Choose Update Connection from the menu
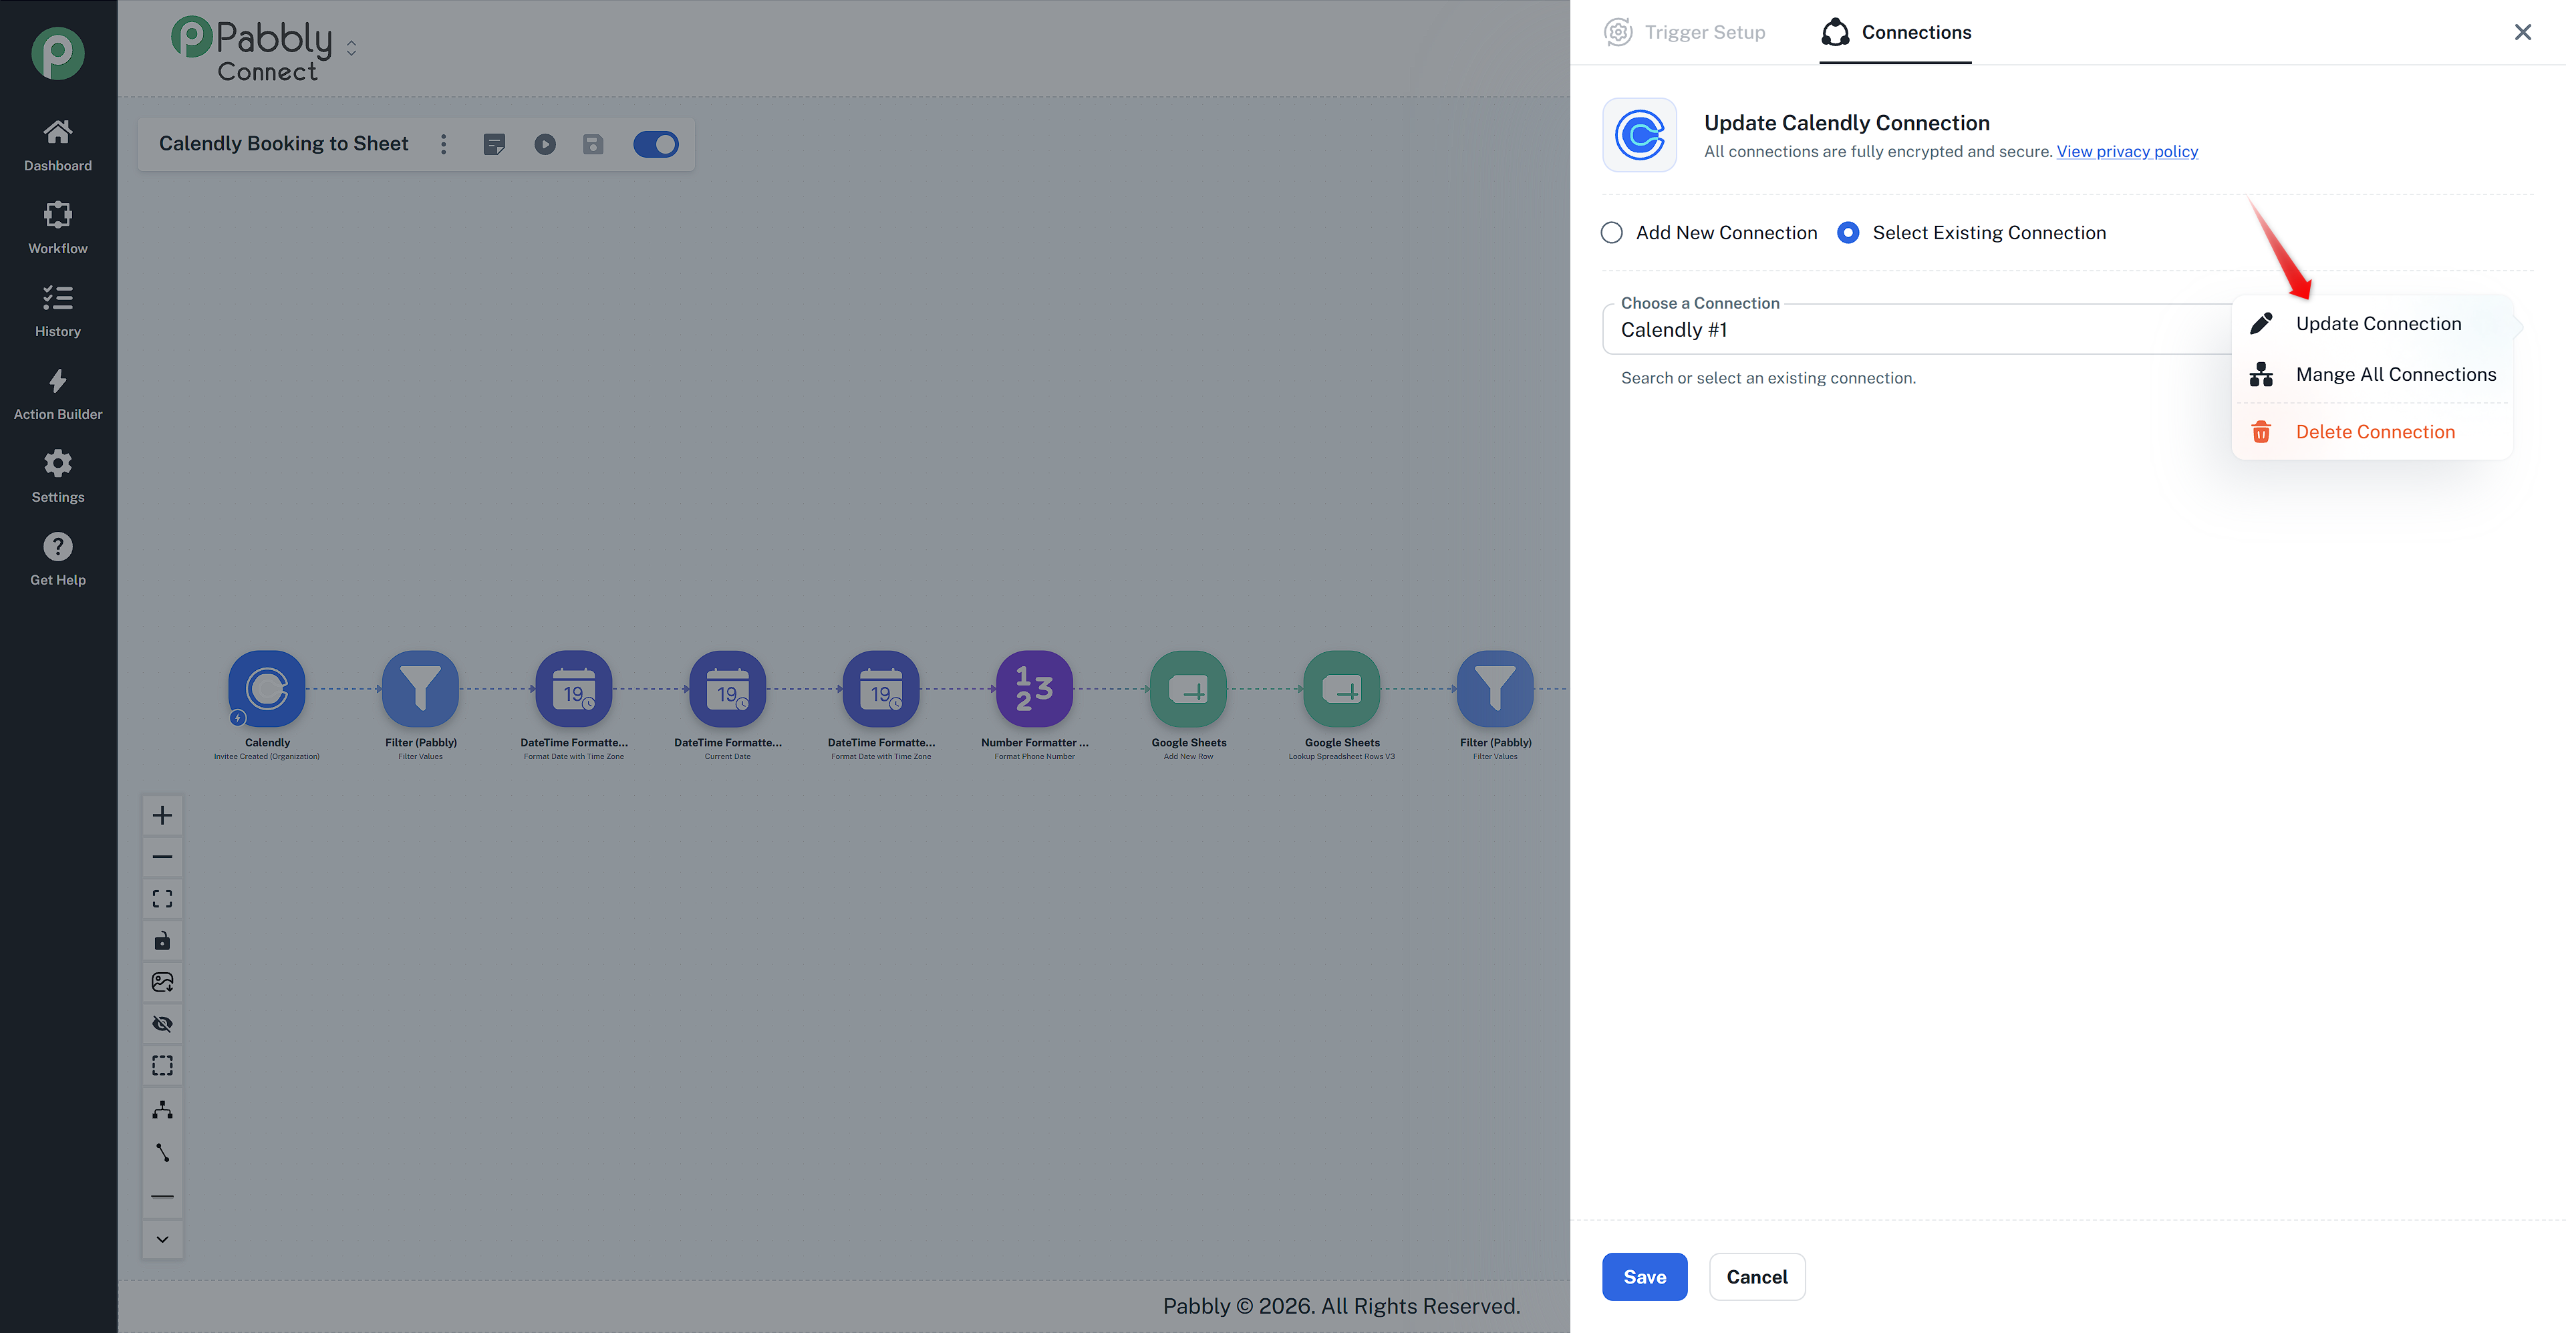 tap(2372, 324)
